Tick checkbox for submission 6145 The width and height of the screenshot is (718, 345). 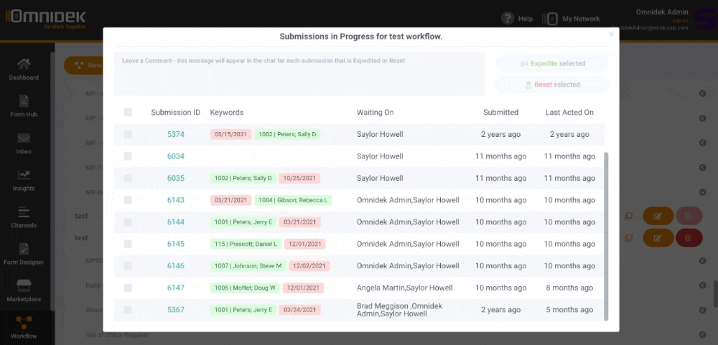[x=128, y=244]
